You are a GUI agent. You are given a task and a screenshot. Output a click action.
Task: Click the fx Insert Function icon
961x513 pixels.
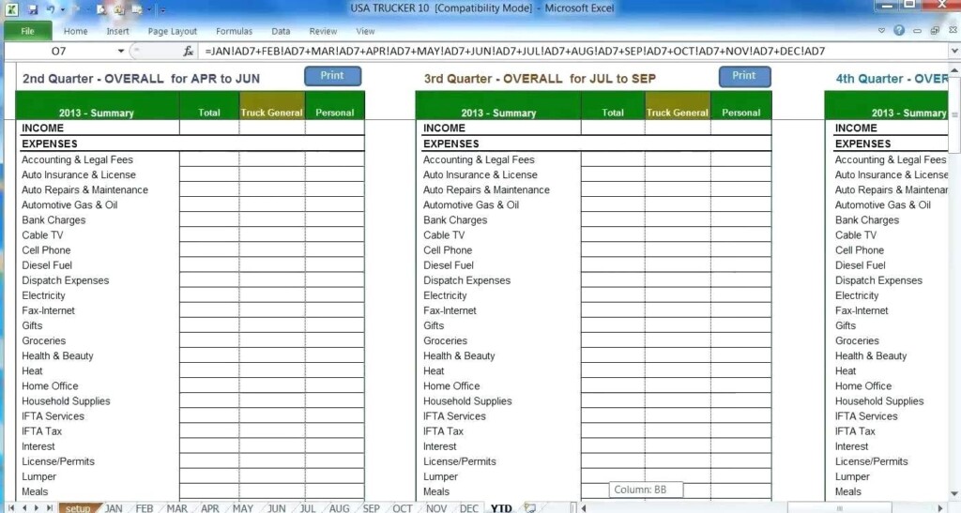(x=188, y=52)
